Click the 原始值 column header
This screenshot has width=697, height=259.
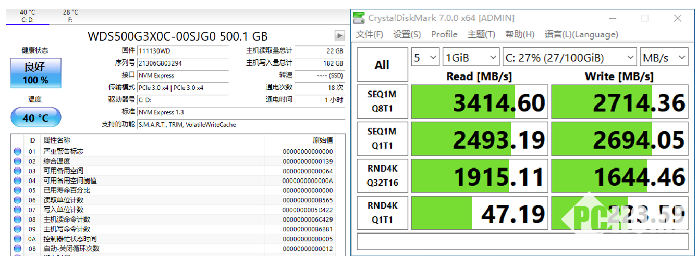(x=322, y=140)
